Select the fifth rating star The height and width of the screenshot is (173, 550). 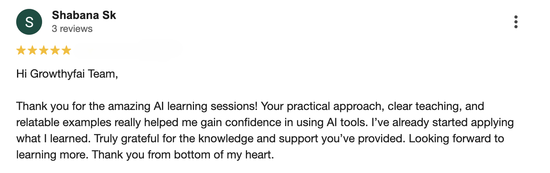point(66,51)
